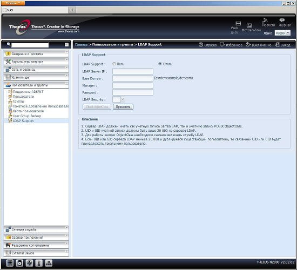Click the Справка help icon
This screenshot has height=270, width=297.
tap(201, 45)
